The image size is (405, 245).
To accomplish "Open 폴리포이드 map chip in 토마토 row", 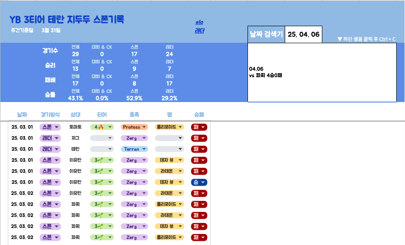I will pyautogui.click(x=169, y=127).
